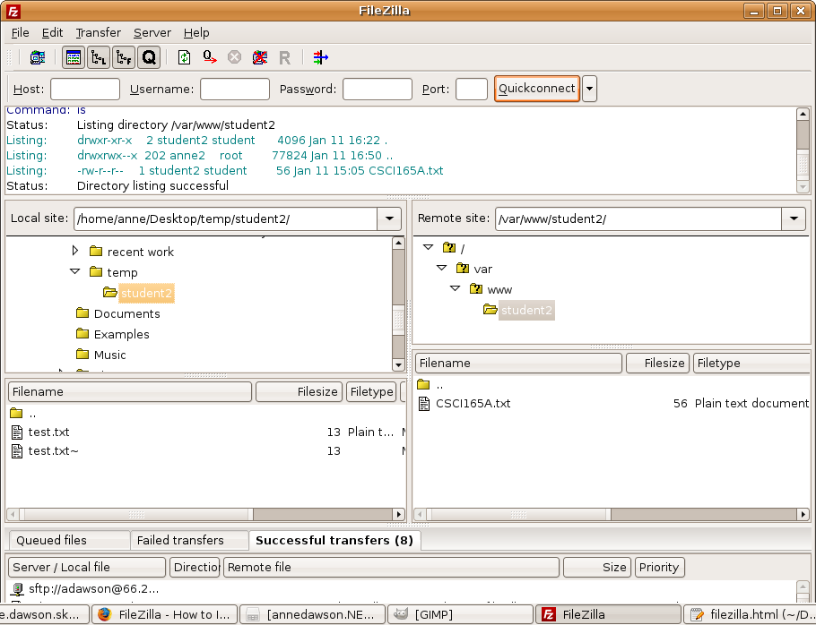Collapse the remote root directory node

(x=429, y=247)
